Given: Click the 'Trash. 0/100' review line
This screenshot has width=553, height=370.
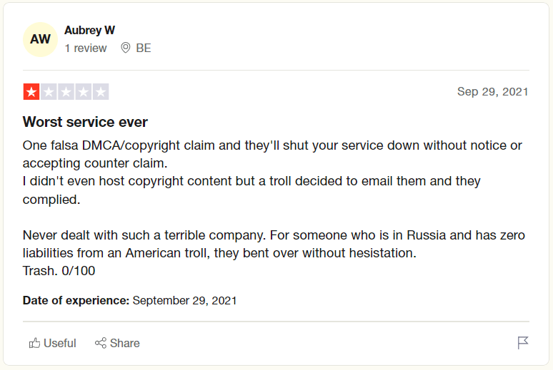Looking at the screenshot, I should pyautogui.click(x=59, y=271).
